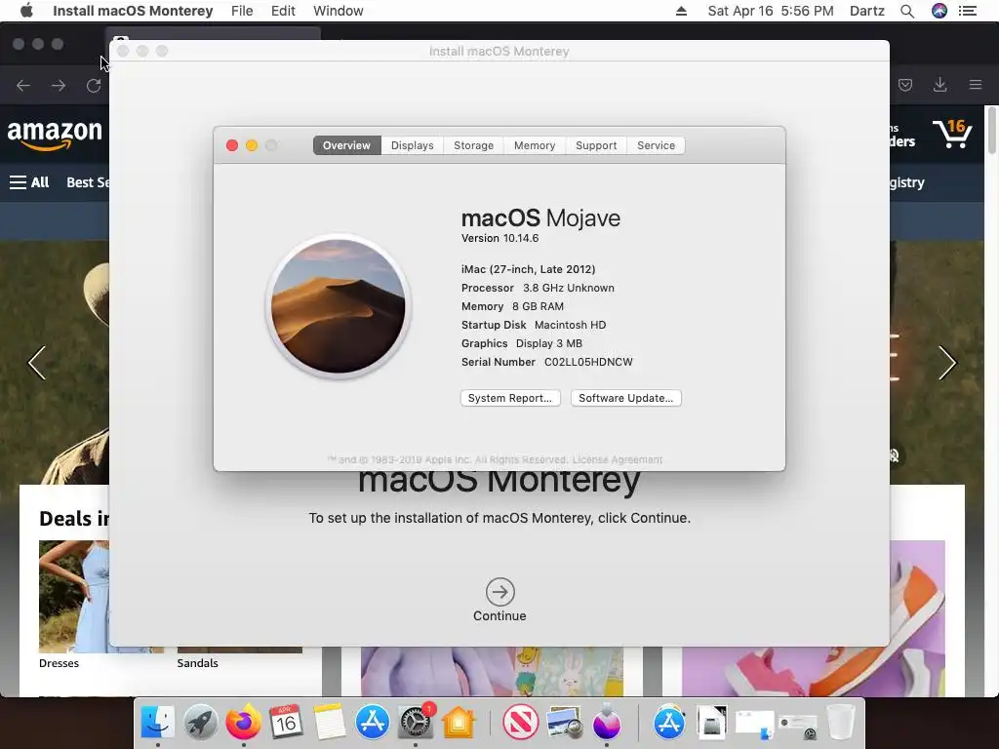Click the Firefox page scrollbar
Image resolution: width=999 pixels, height=749 pixels.
pyautogui.click(x=992, y=132)
